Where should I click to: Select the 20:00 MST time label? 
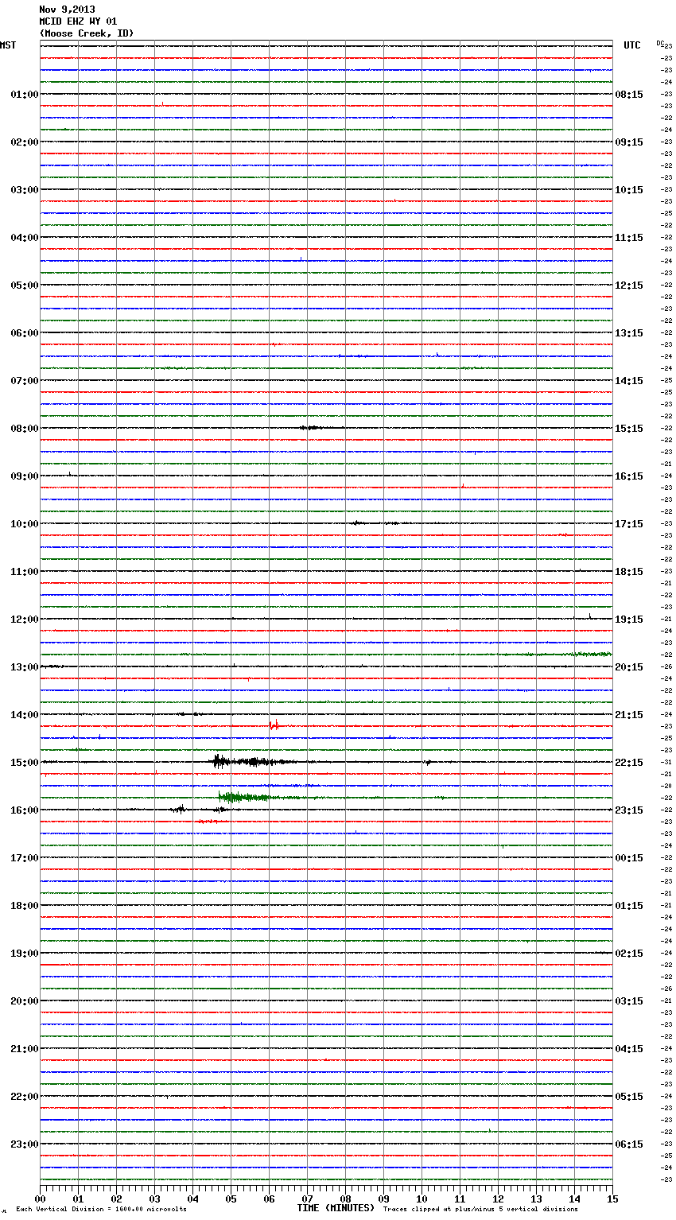(x=24, y=1001)
